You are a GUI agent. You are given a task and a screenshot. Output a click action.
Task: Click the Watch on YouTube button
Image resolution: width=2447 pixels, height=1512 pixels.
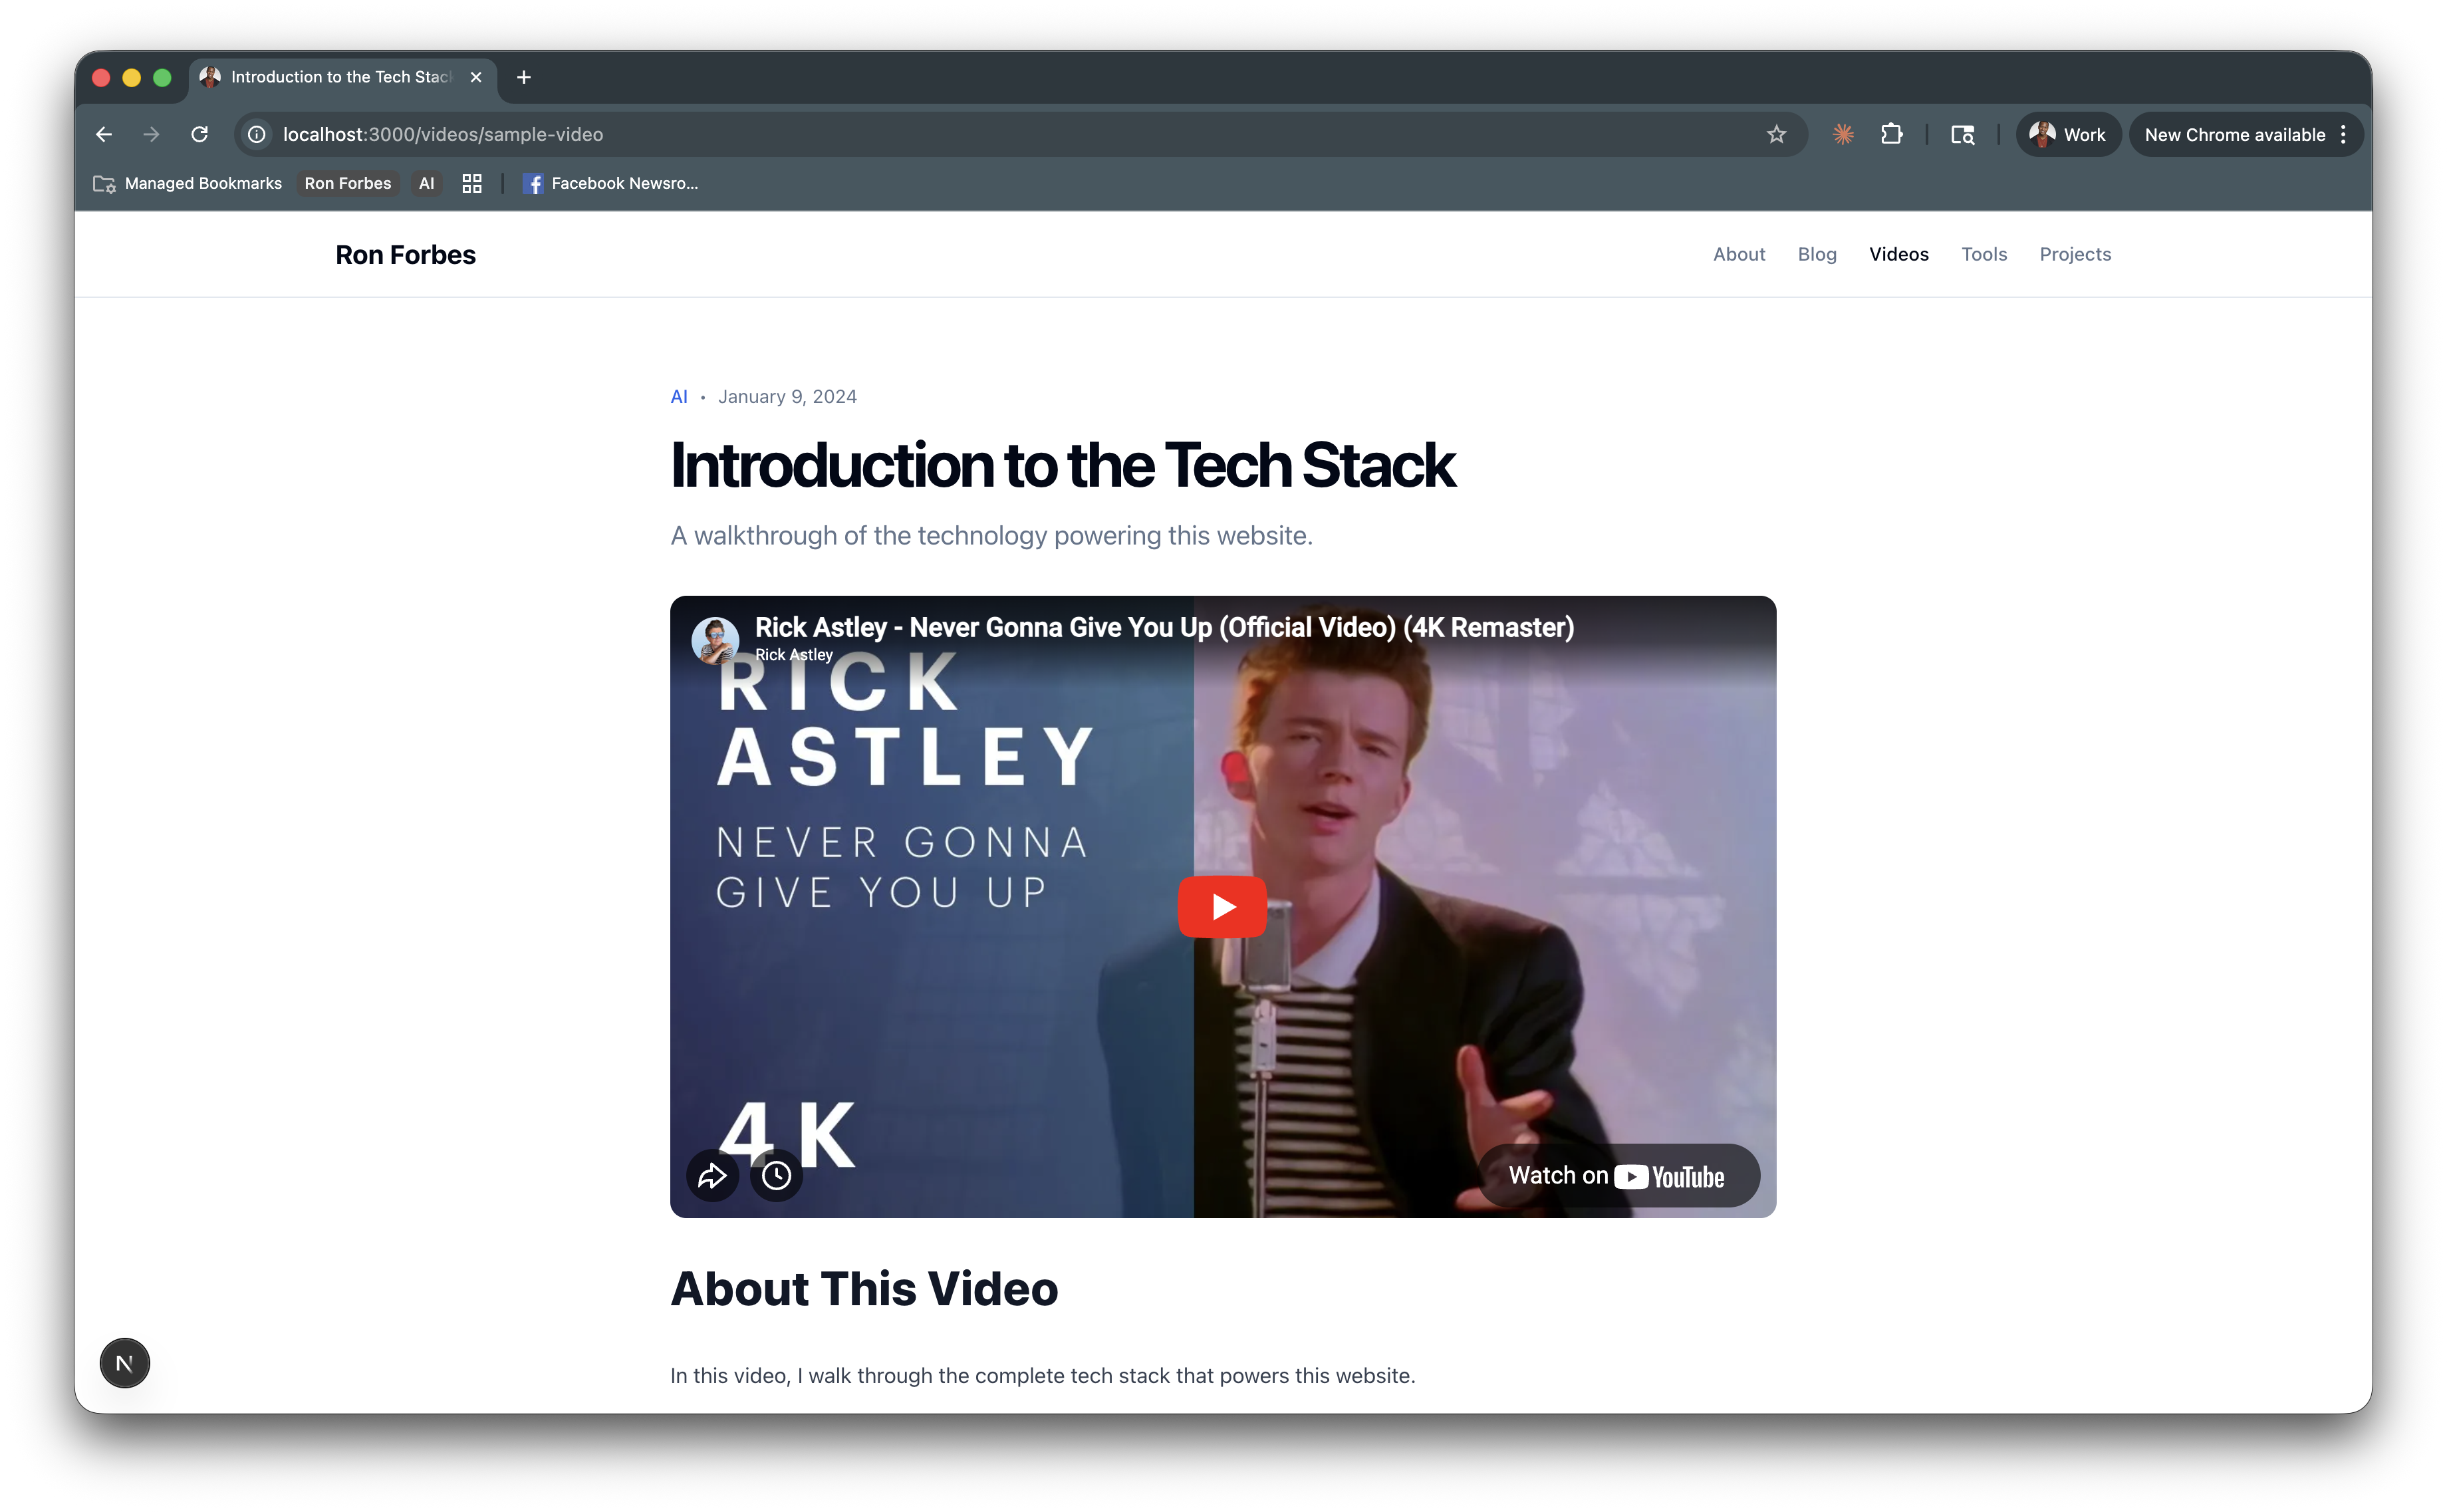point(1617,1175)
